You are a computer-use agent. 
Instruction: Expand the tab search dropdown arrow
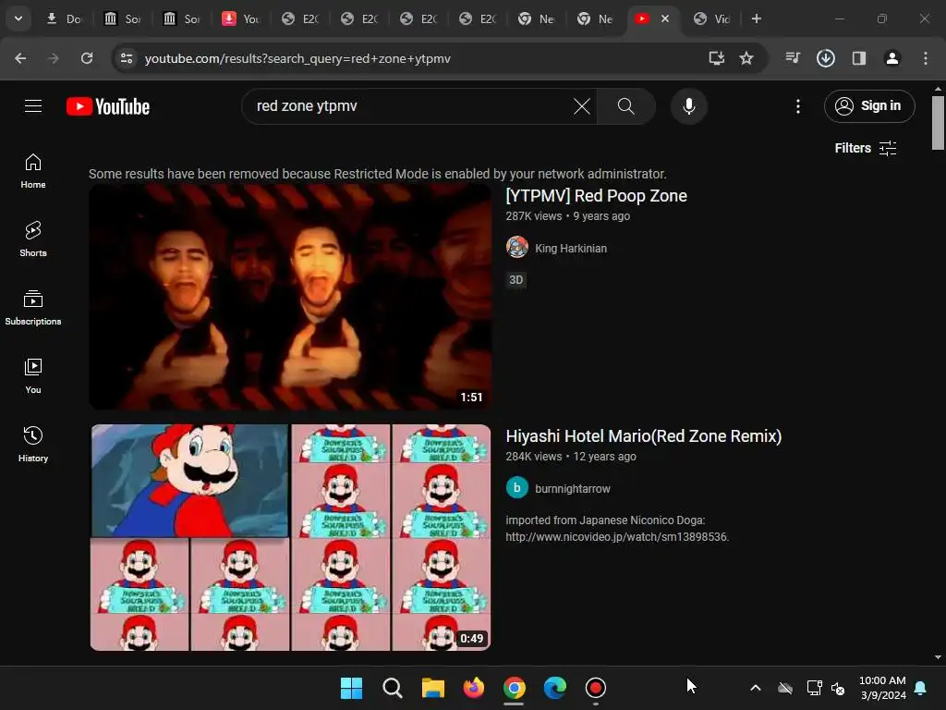tap(18, 18)
